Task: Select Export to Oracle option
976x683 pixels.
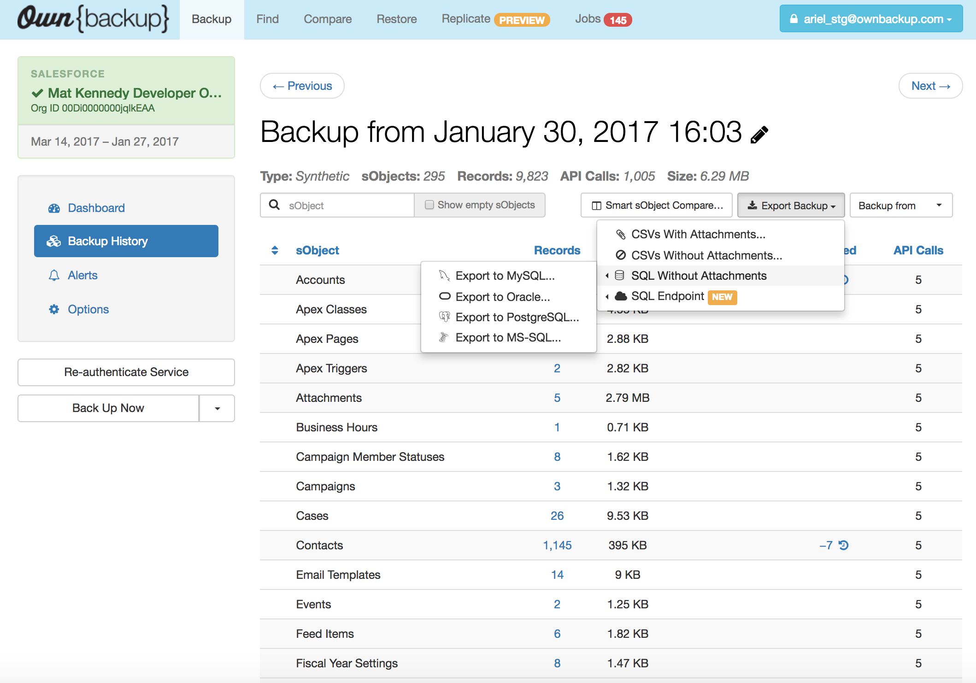Action: (502, 297)
